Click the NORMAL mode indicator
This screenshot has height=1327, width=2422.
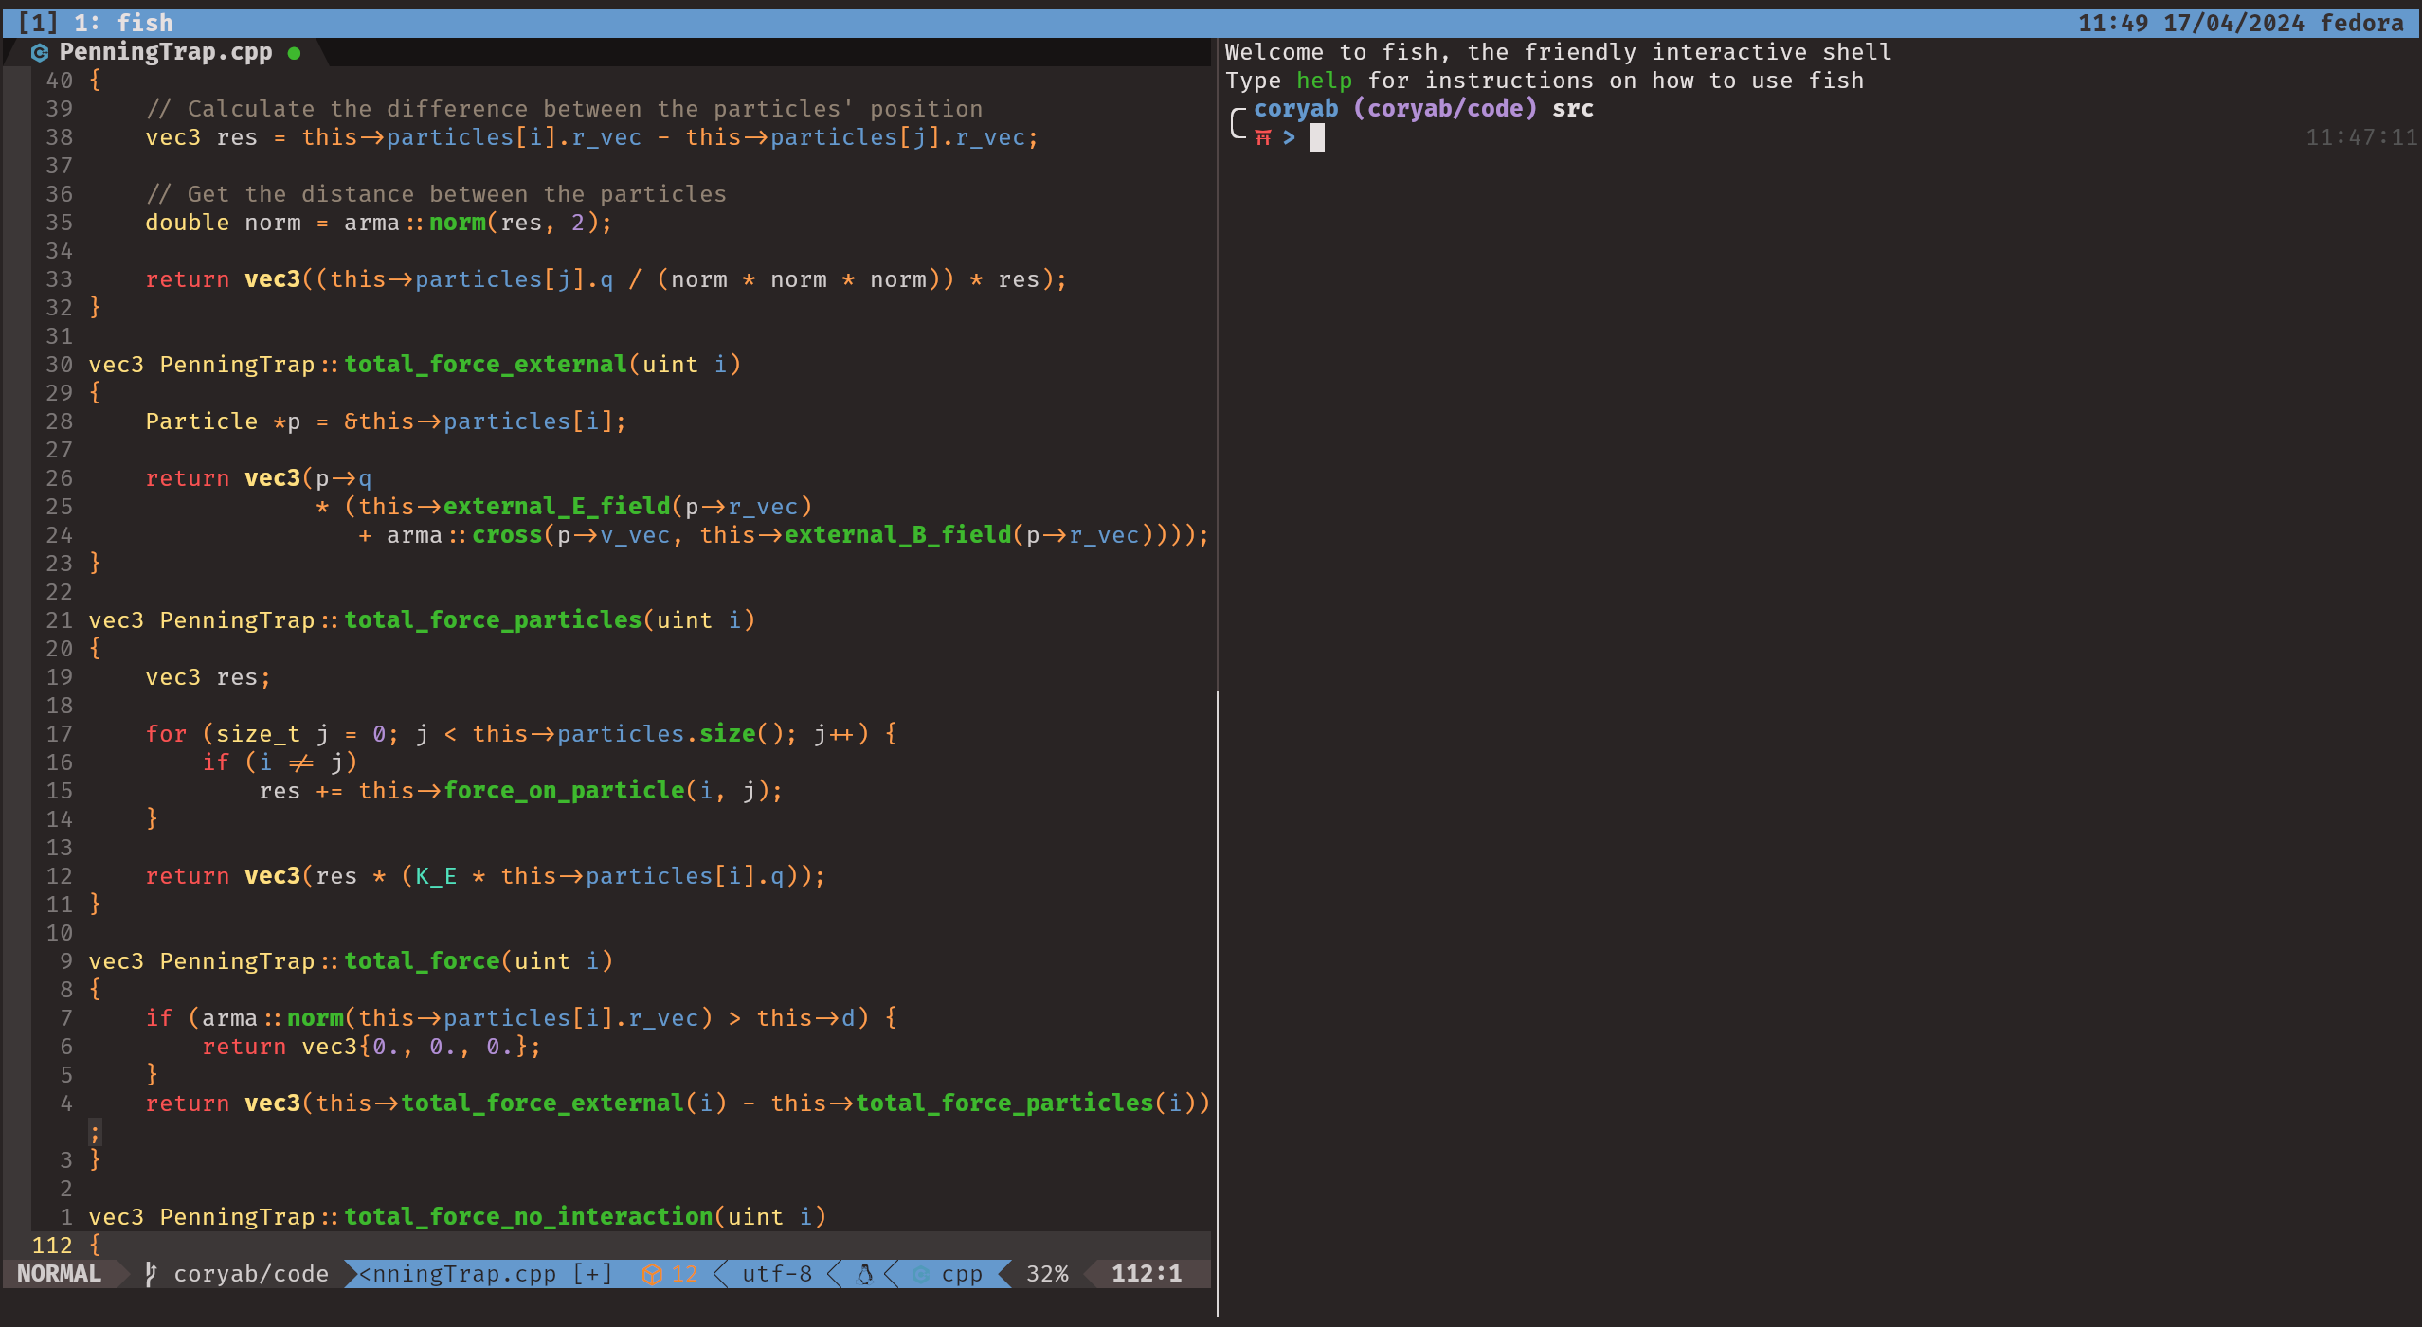59,1274
